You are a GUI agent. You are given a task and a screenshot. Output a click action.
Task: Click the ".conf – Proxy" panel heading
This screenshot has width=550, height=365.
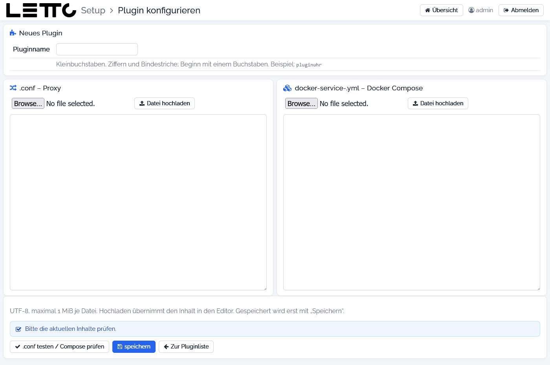pos(40,88)
